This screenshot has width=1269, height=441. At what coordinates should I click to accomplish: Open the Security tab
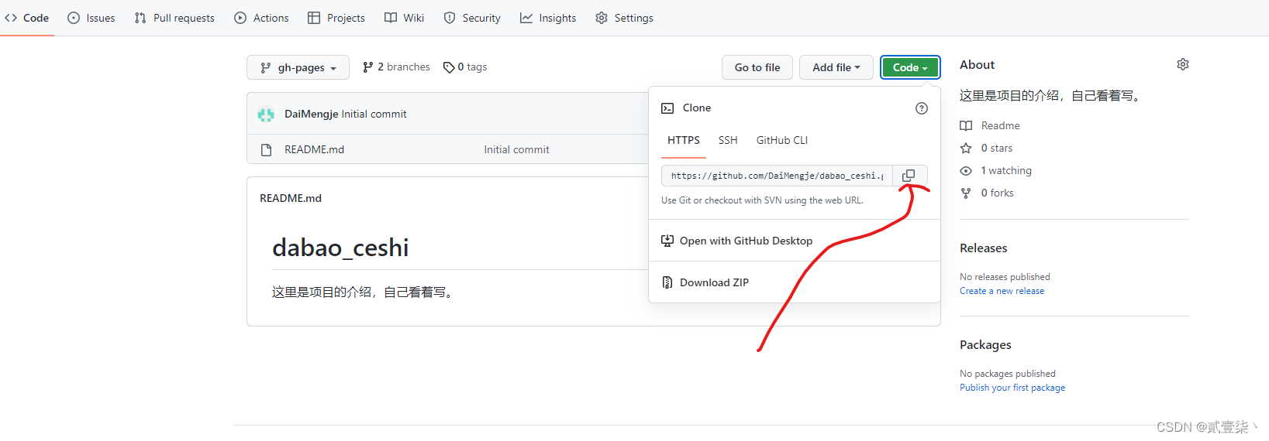point(472,18)
